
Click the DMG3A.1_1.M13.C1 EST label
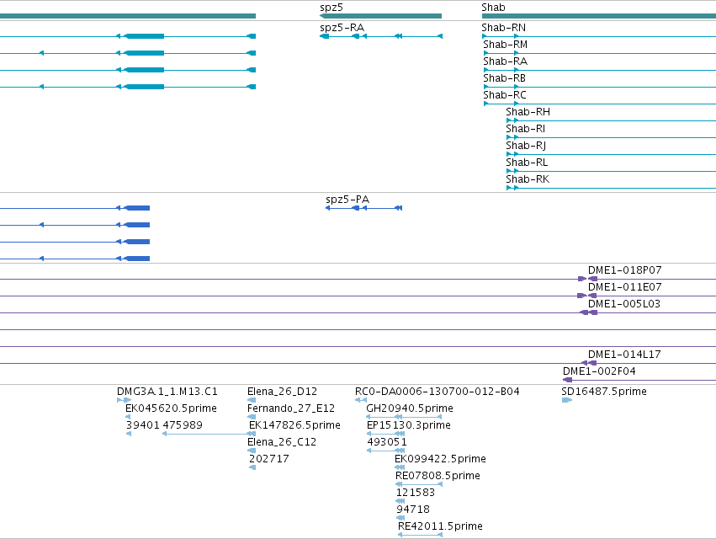(x=167, y=392)
